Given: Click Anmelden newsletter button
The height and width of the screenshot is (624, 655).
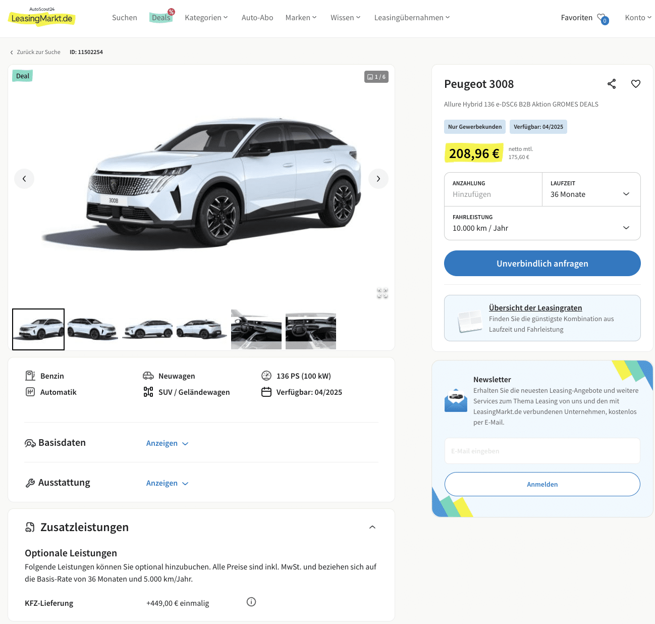Looking at the screenshot, I should pos(542,484).
